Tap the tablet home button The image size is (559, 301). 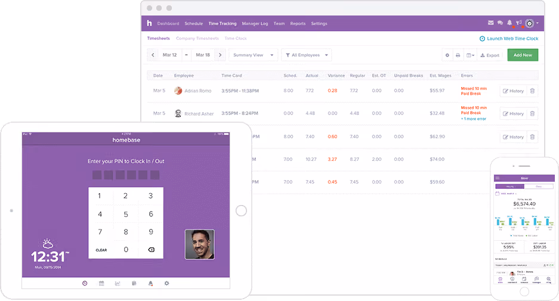pos(242,210)
